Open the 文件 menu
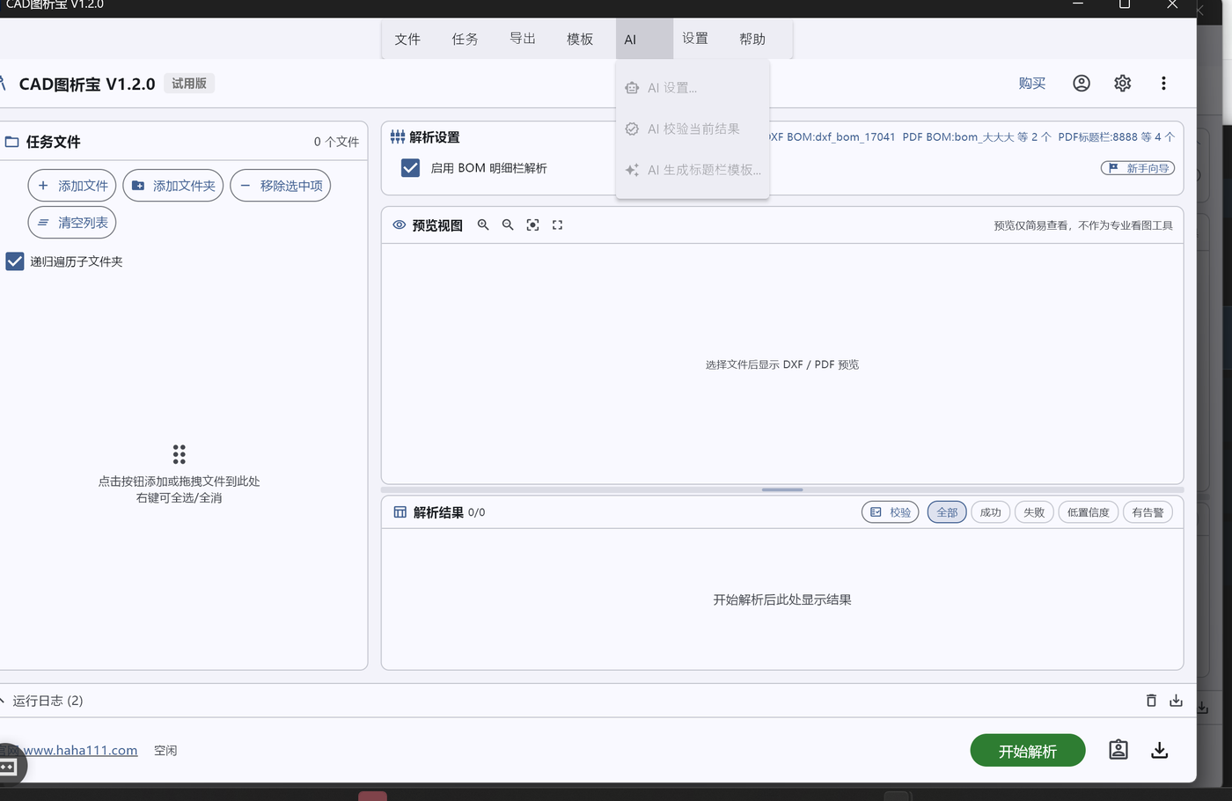The width and height of the screenshot is (1232, 801). point(407,39)
